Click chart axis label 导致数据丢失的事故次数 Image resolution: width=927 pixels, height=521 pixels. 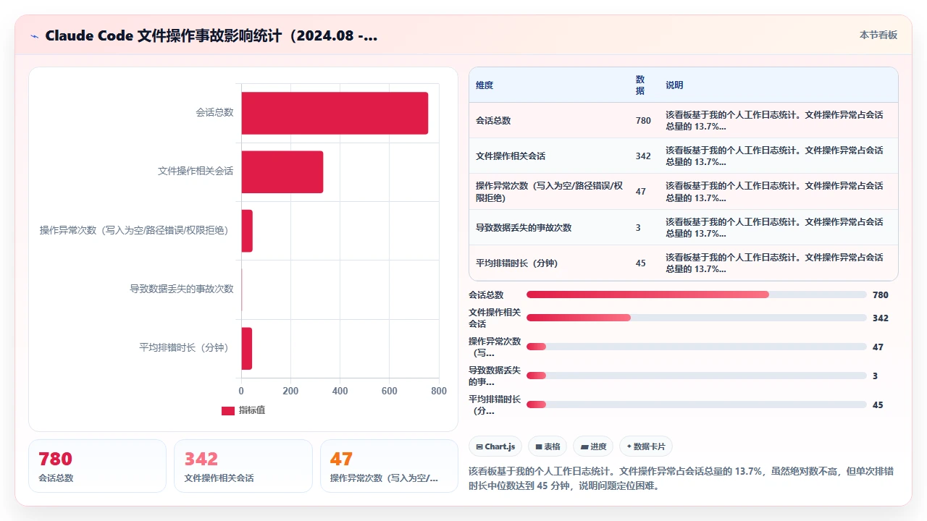(x=182, y=289)
